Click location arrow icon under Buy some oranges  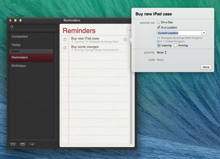tap(72, 50)
